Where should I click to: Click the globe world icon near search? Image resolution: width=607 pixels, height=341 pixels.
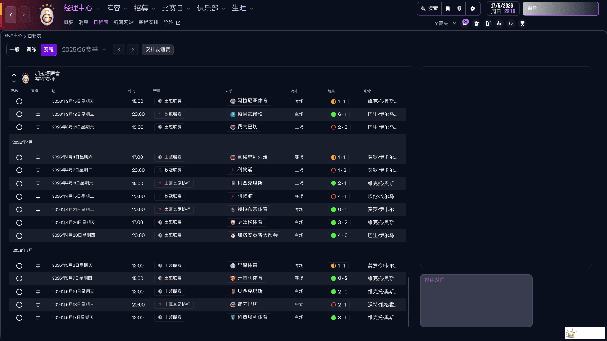(x=459, y=9)
